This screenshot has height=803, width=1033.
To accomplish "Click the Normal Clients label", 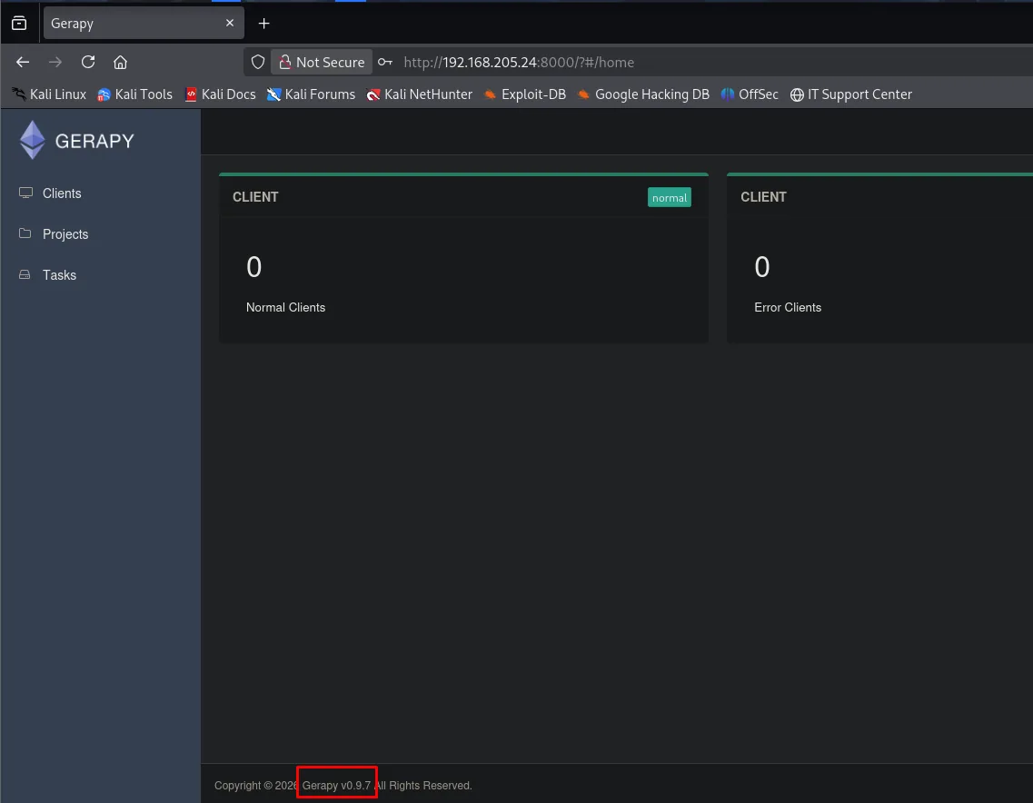I will 285,308.
